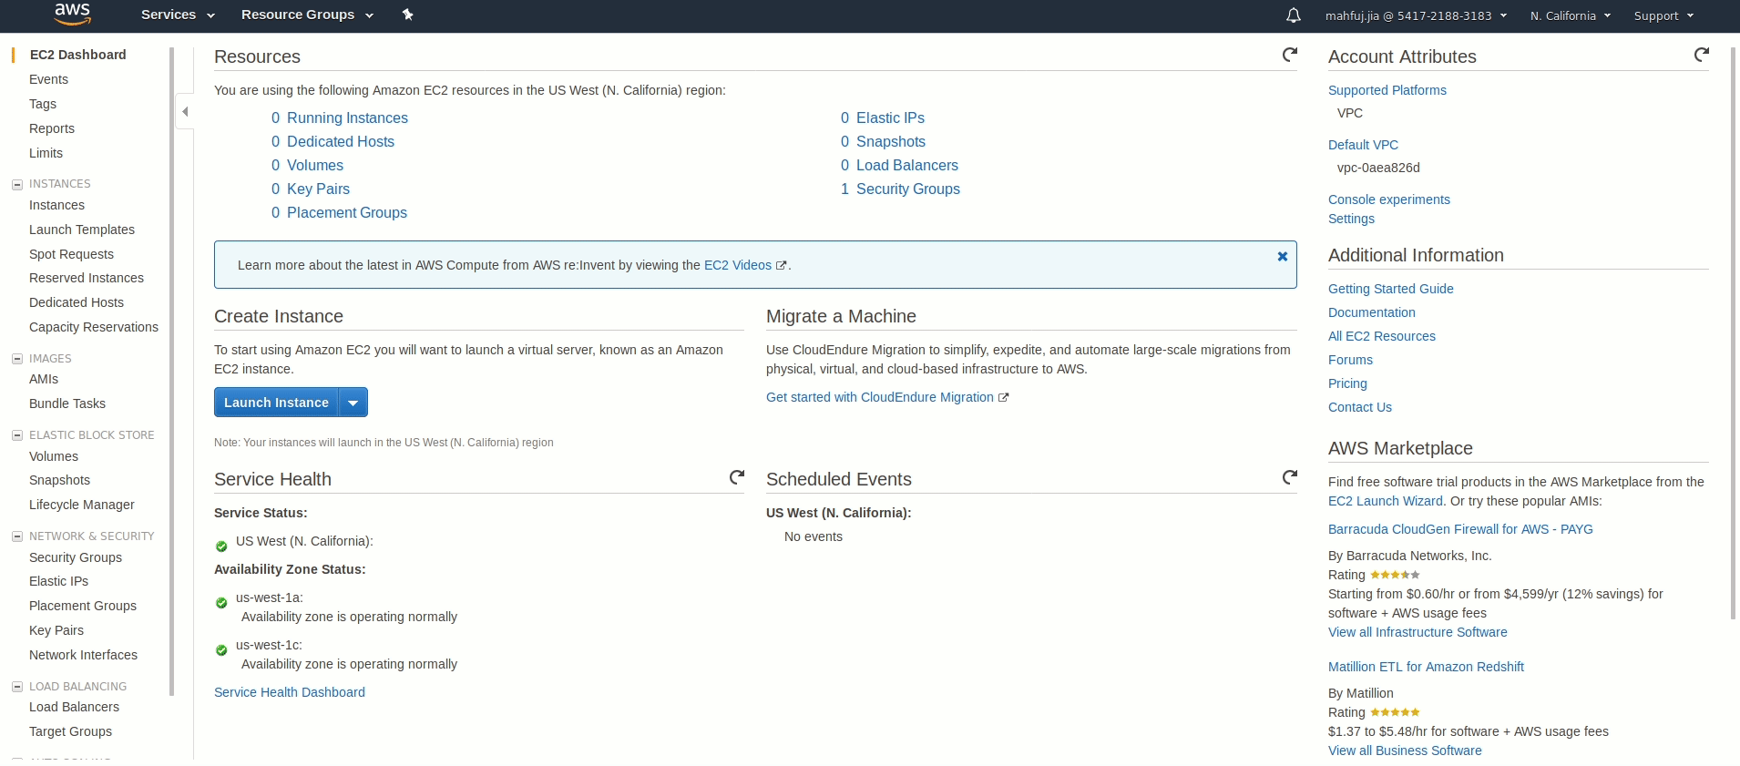Collapse the IMAGES sidebar section

16,359
